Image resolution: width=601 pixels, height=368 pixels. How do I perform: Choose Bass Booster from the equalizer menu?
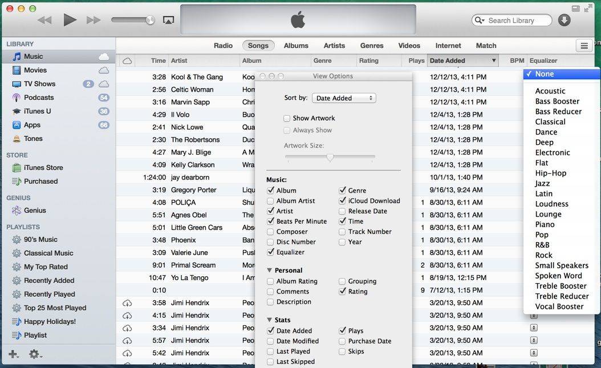coord(557,101)
